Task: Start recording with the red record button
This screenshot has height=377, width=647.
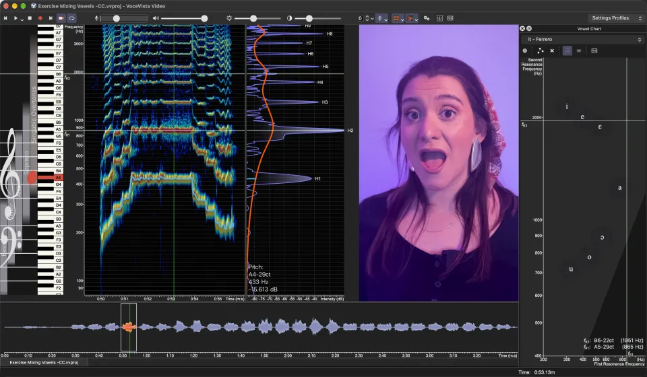Action: pyautogui.click(x=40, y=18)
